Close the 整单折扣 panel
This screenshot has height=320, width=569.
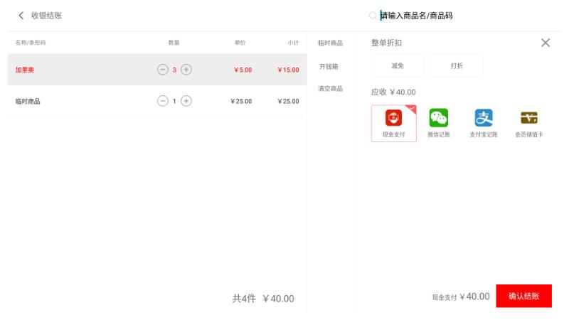(x=546, y=43)
